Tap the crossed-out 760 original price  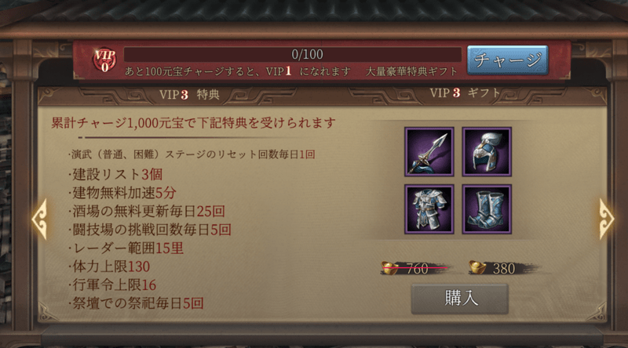tap(417, 268)
